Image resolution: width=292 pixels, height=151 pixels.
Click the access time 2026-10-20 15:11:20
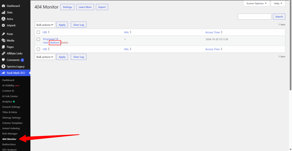coord(217,39)
